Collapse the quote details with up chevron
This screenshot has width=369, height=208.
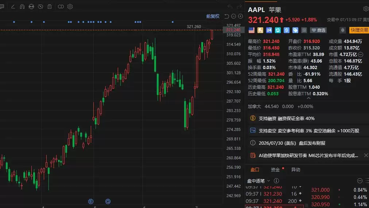(x=308, y=98)
